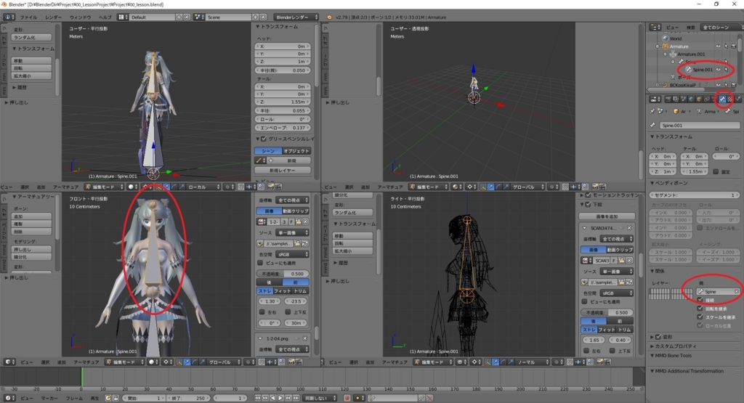Open the 同期しない sync dropdown
This screenshot has height=403, width=744.
tap(320, 398)
